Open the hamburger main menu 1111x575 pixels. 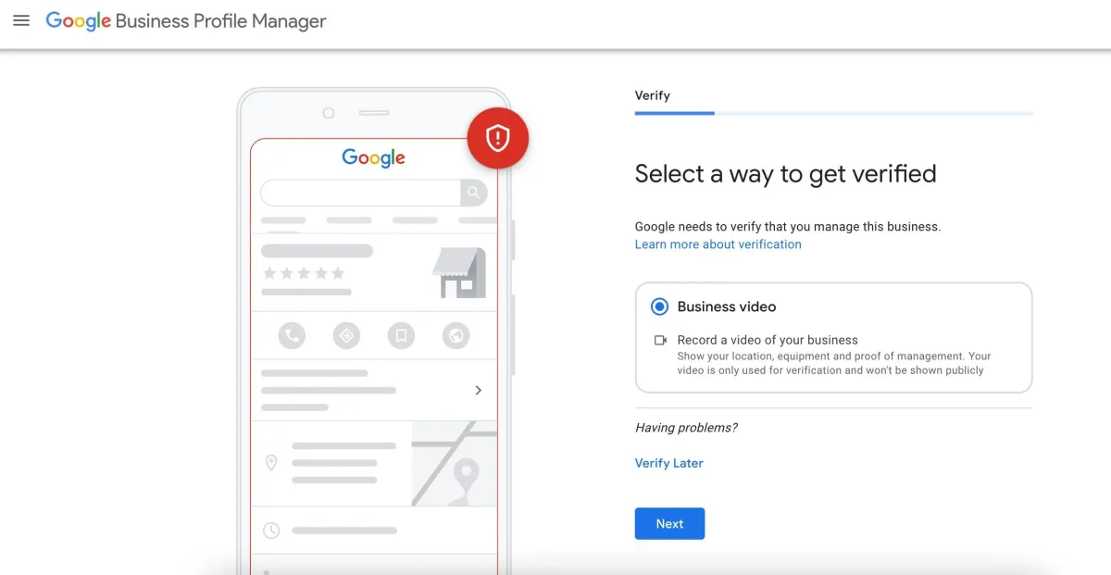[x=21, y=20]
